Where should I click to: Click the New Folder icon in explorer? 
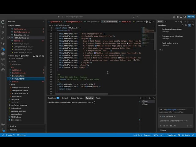37,56
